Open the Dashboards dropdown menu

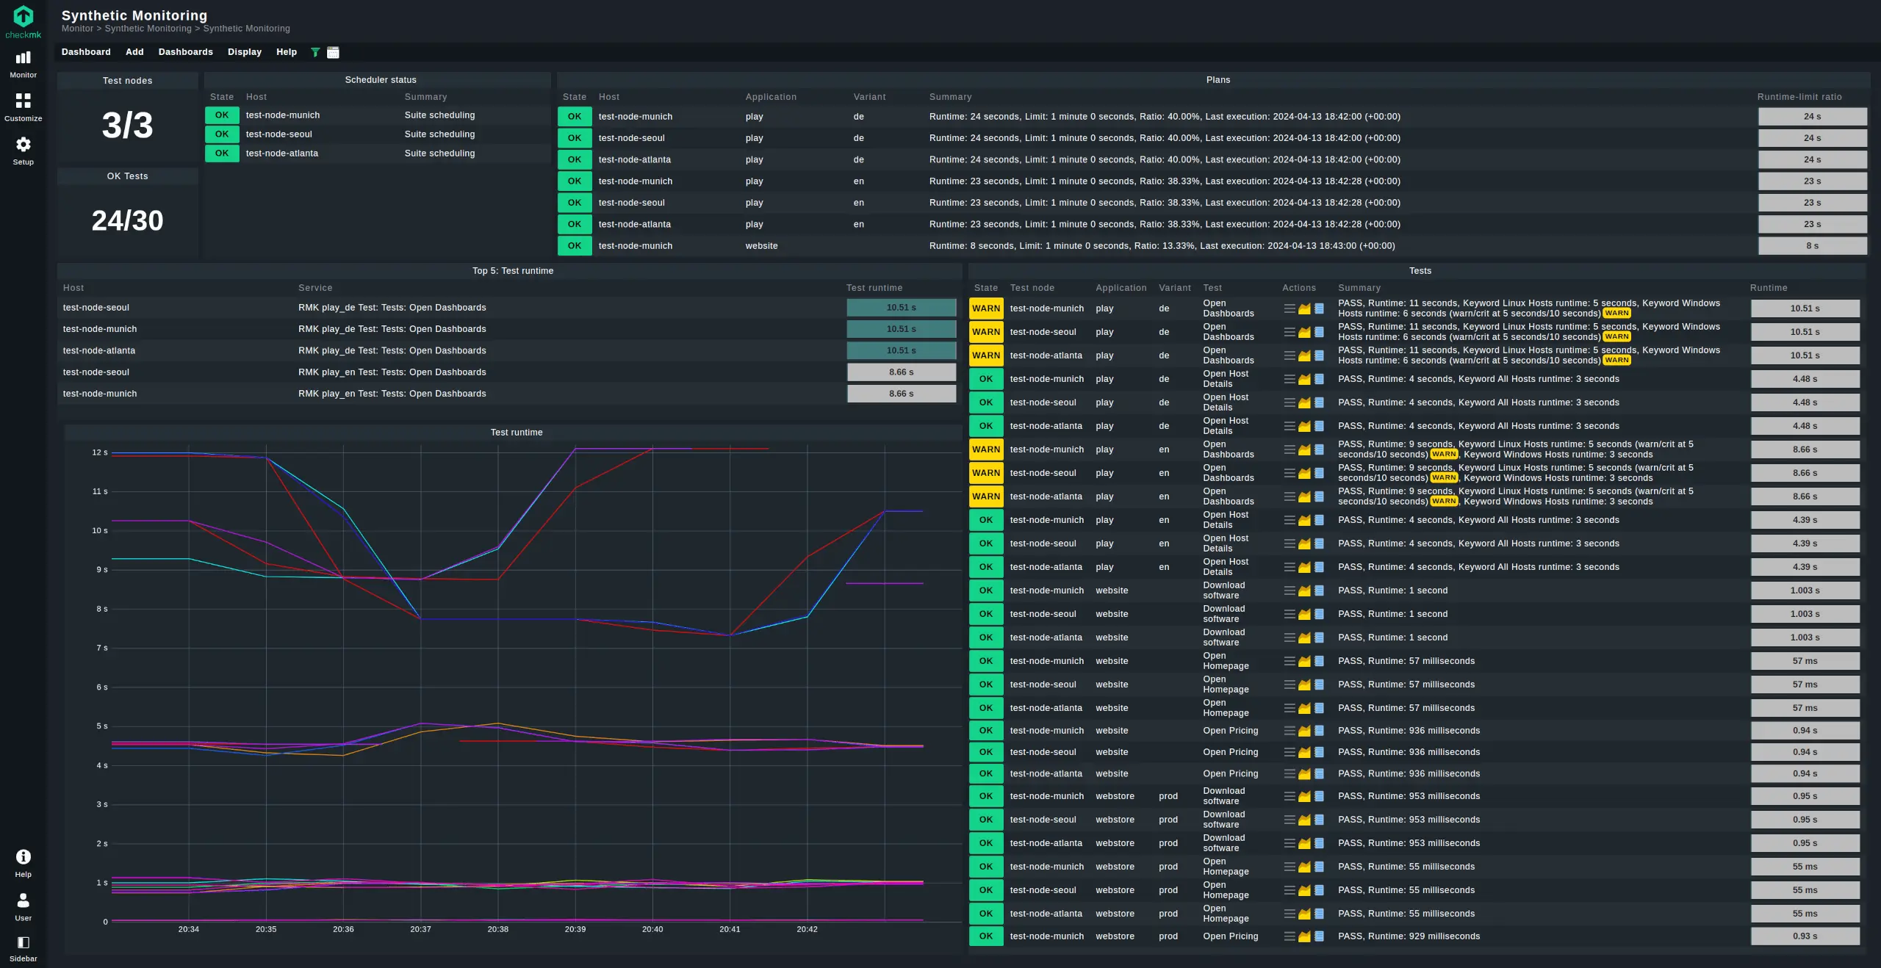coord(185,52)
